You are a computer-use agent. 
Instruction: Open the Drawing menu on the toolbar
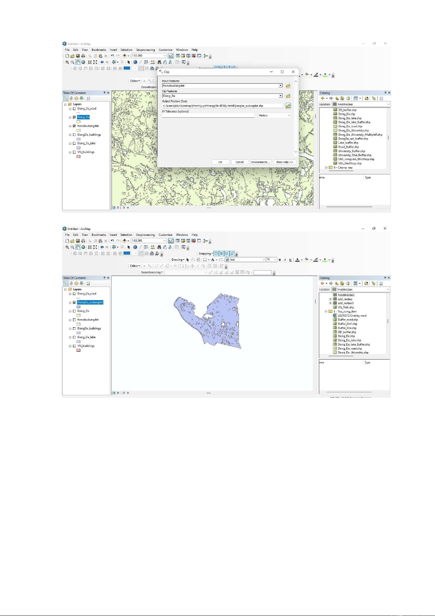pyautogui.click(x=178, y=260)
